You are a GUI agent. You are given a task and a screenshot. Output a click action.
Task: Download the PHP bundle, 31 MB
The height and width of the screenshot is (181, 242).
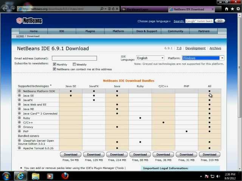pyautogui.click(x=186, y=154)
